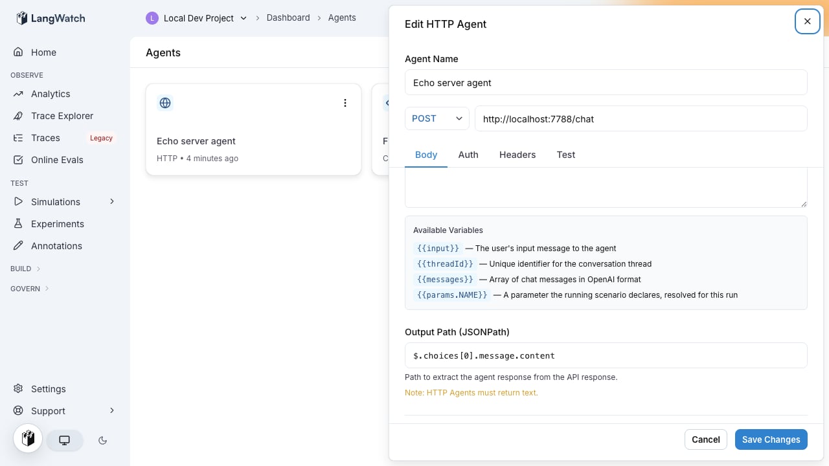829x466 pixels.
Task: Click the LangWatch logo
Action: coord(51,18)
